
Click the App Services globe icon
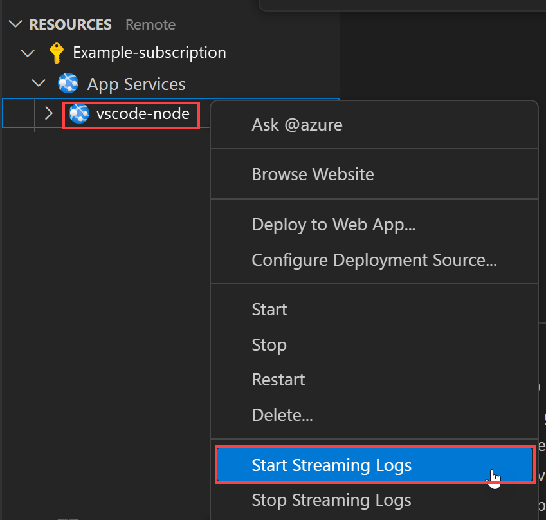pos(68,83)
